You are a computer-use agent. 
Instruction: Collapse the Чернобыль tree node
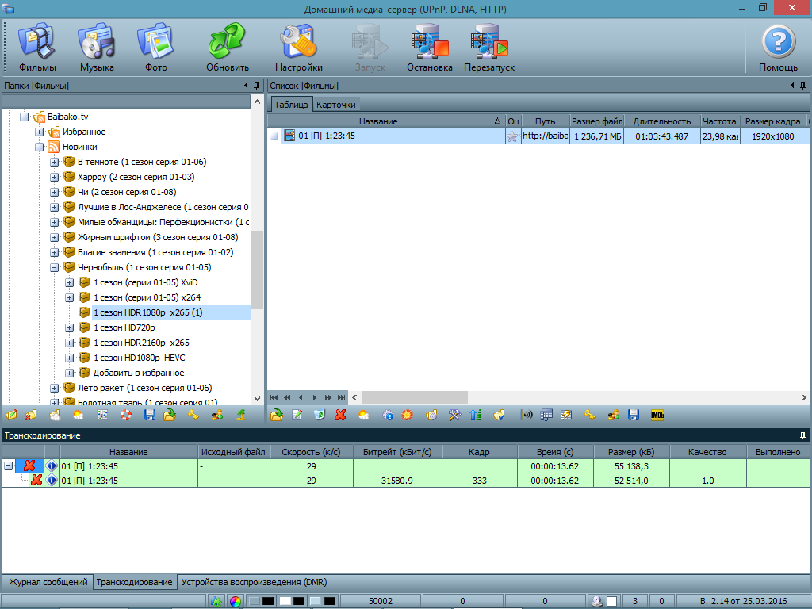click(55, 268)
